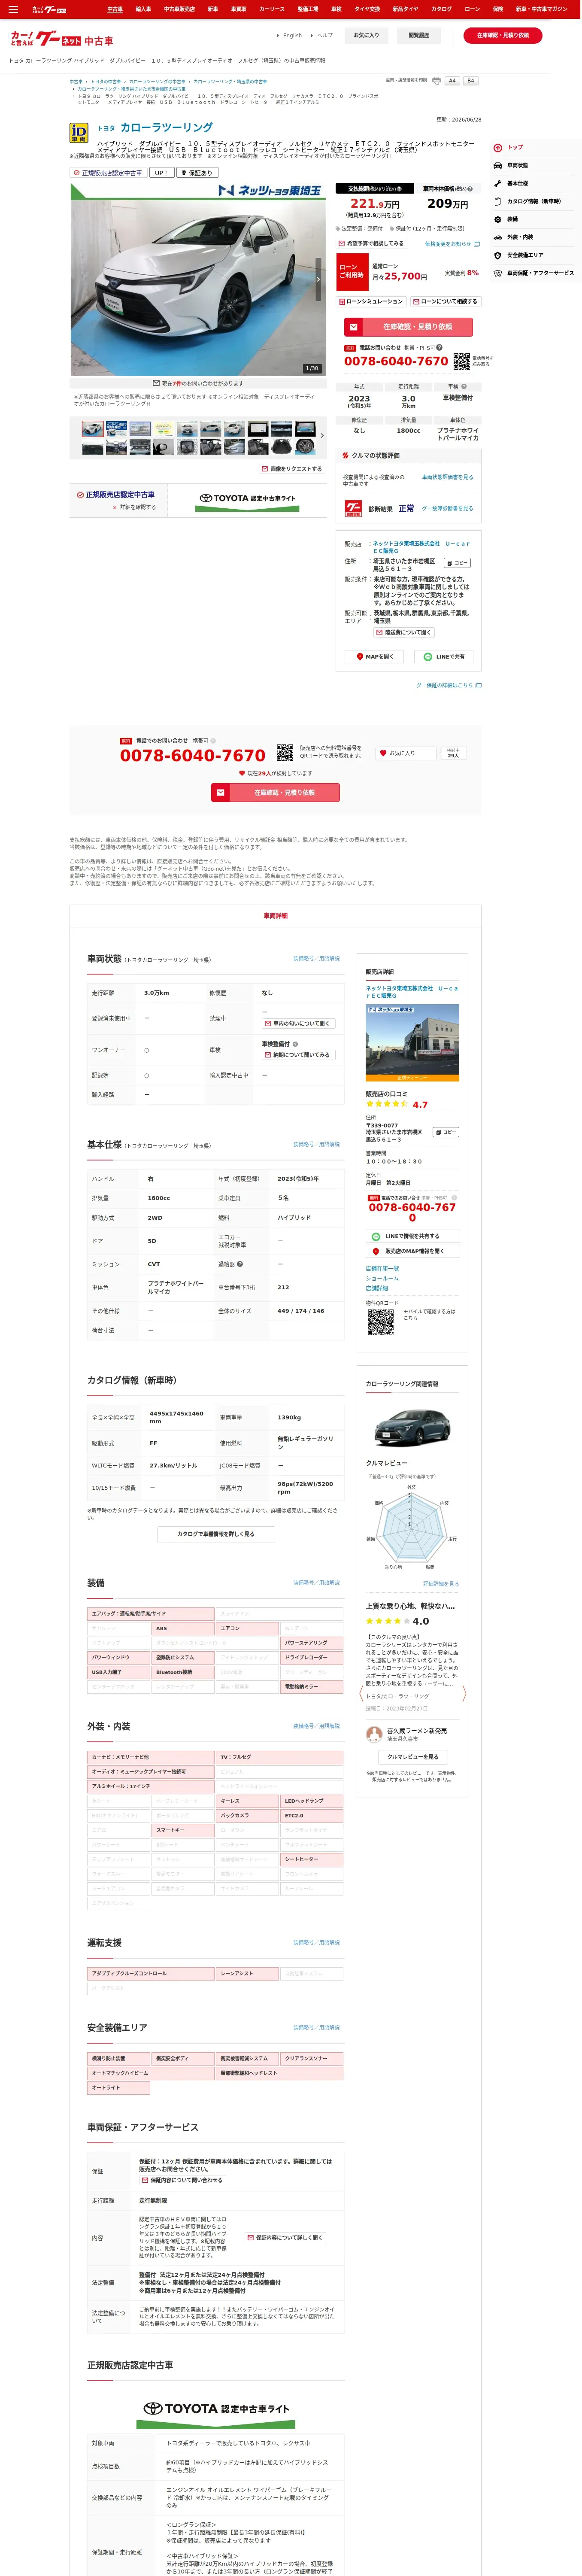Click クルマレビューを見る button
582x2576 pixels.
pyautogui.click(x=412, y=1757)
